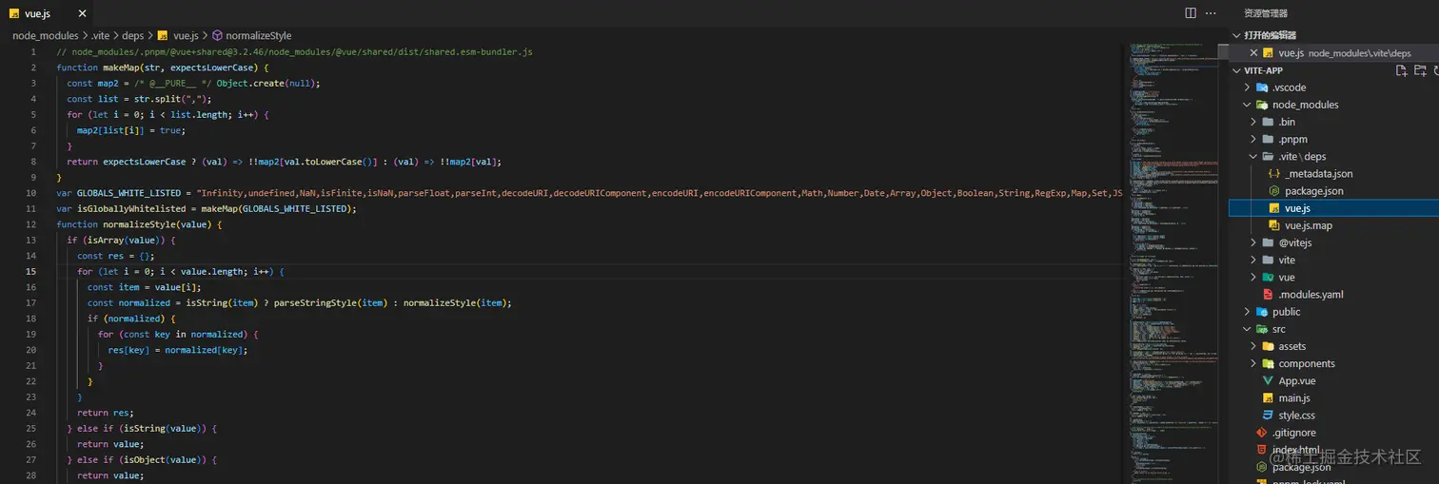Open the App.vue file
1439x484 pixels.
tap(1296, 380)
